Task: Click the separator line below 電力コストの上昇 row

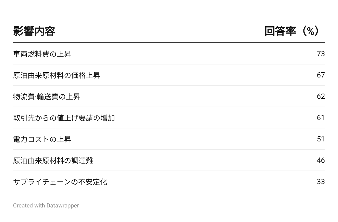Action: coord(169,149)
